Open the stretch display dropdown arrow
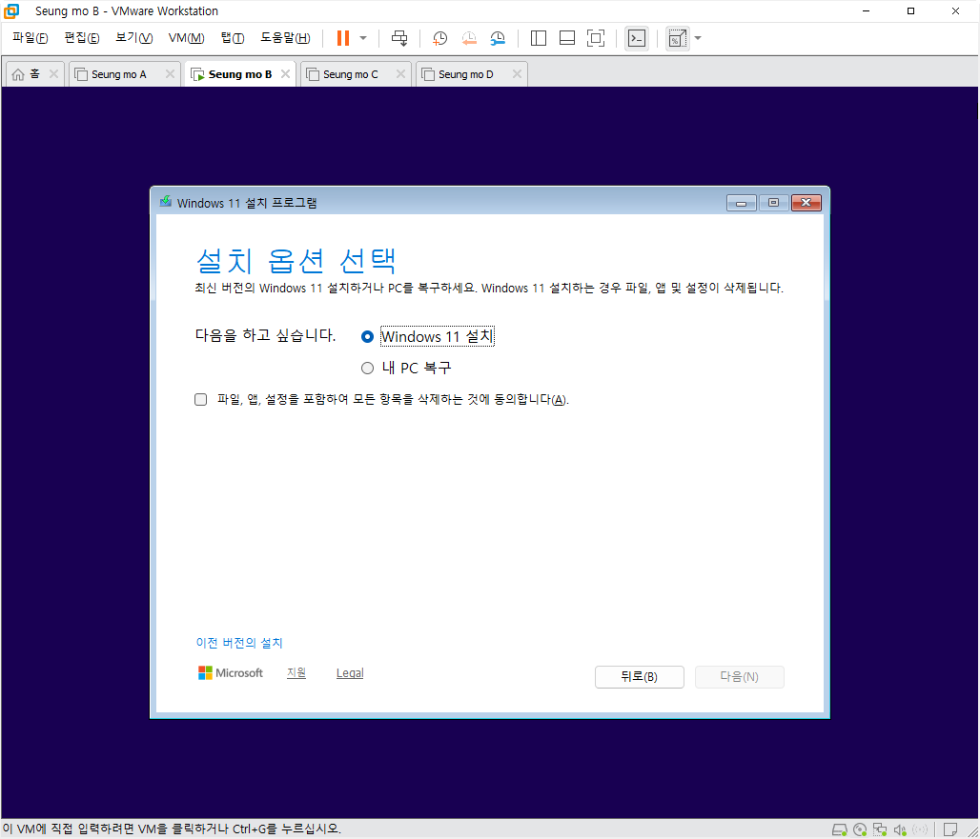This screenshot has width=980, height=839. (x=698, y=38)
